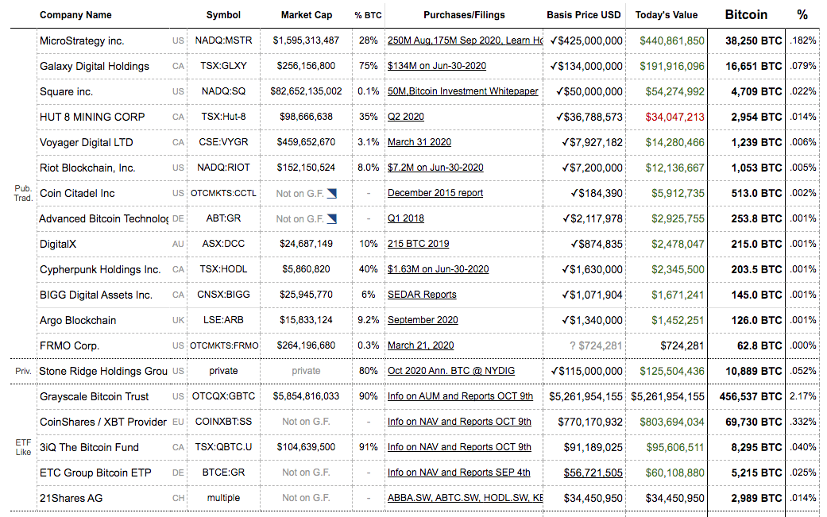Viewport: 827px width, 517px height.
Task: Select the Today's Value column header
Action: (666, 15)
